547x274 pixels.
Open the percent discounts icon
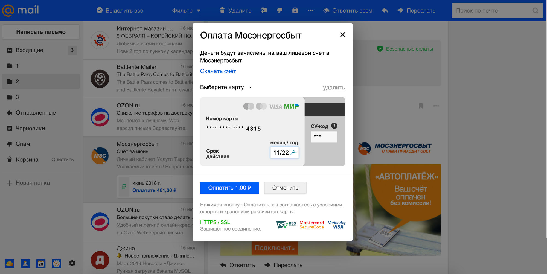coord(56,264)
